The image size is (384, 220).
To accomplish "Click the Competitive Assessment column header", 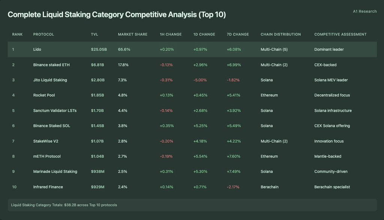I will coord(340,34).
